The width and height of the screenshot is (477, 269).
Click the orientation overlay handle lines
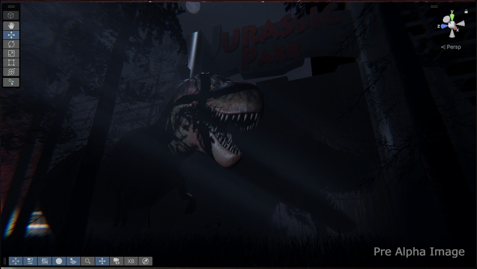434,7
